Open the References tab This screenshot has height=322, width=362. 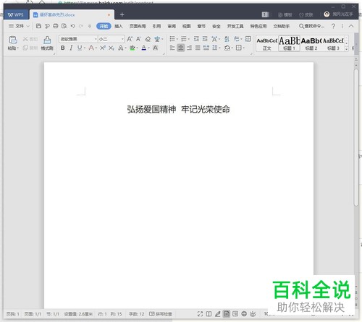pos(156,26)
